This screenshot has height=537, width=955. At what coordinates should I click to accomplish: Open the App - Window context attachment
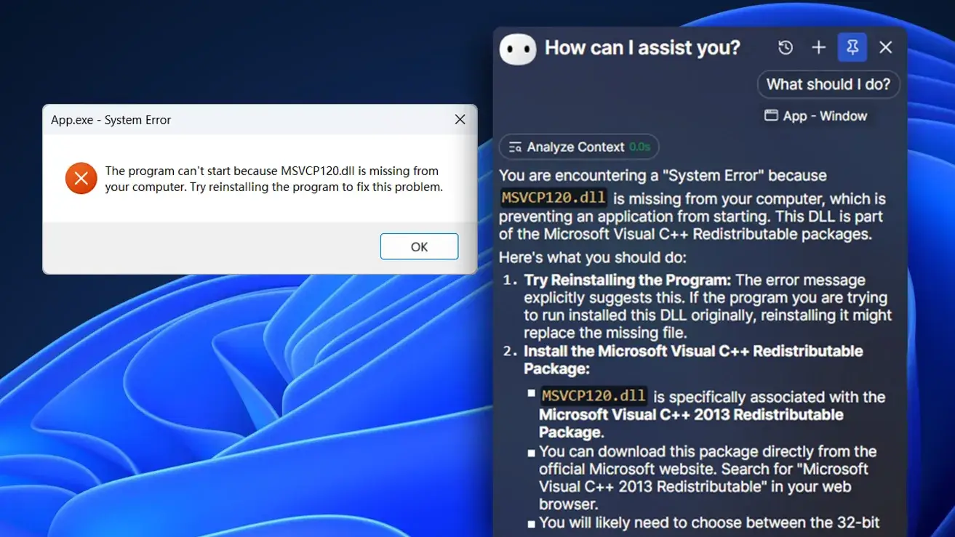(x=815, y=116)
